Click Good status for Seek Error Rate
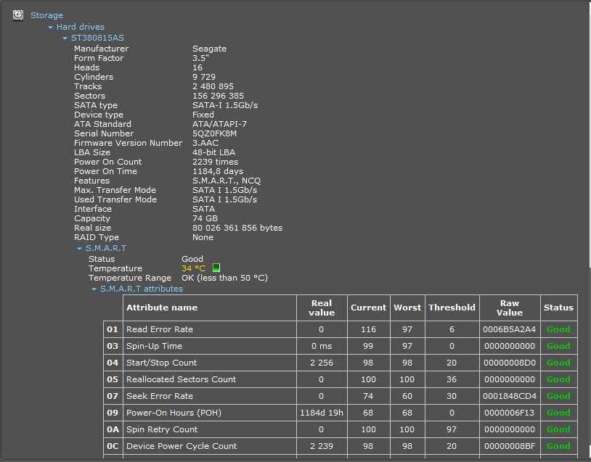 (x=558, y=396)
